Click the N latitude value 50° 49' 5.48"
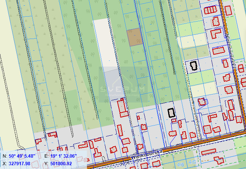This screenshot has height=169, width=246. (x=22, y=156)
